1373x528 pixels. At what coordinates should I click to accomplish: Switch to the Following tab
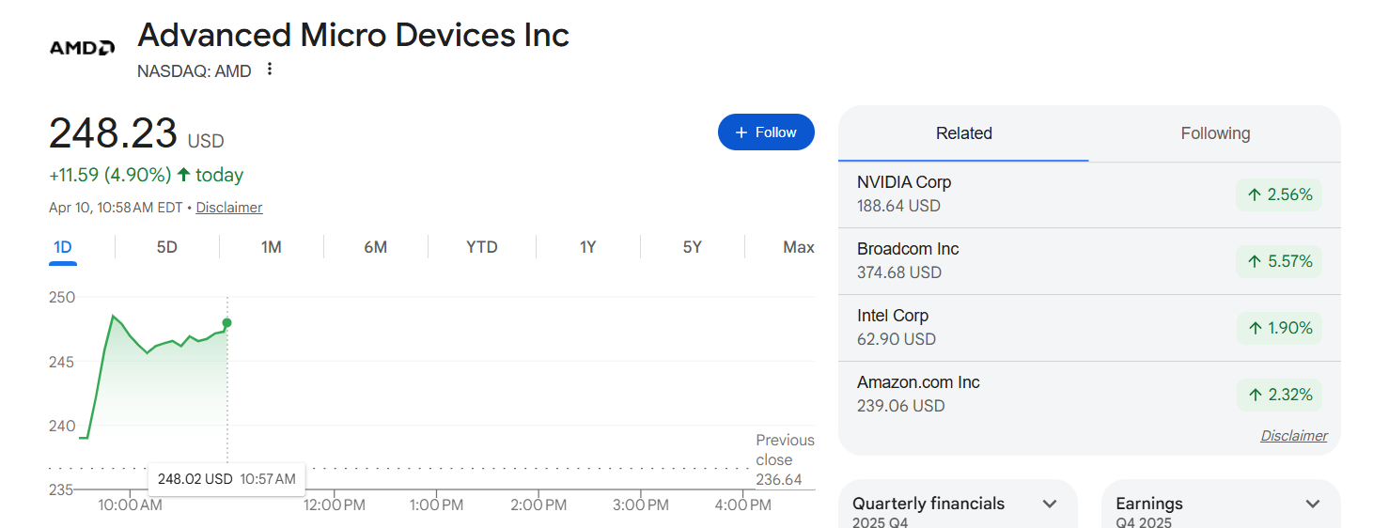point(1215,133)
